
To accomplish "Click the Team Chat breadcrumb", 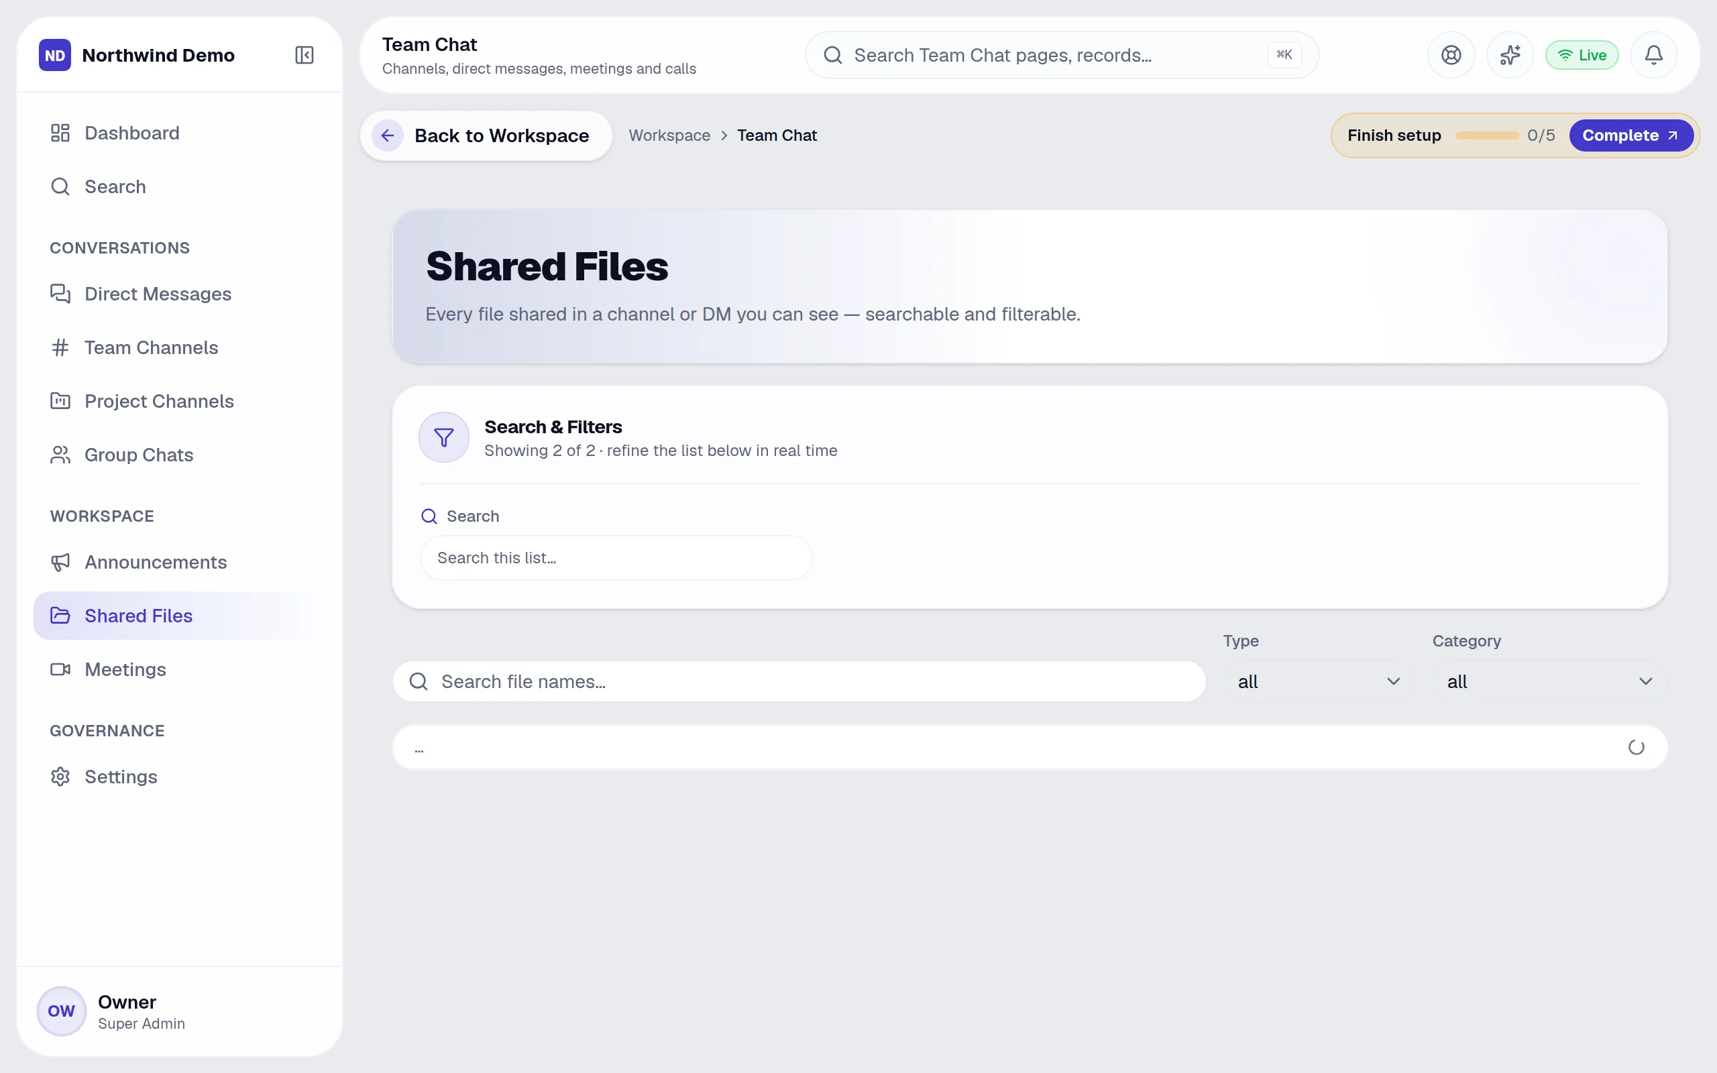I will click(777, 135).
